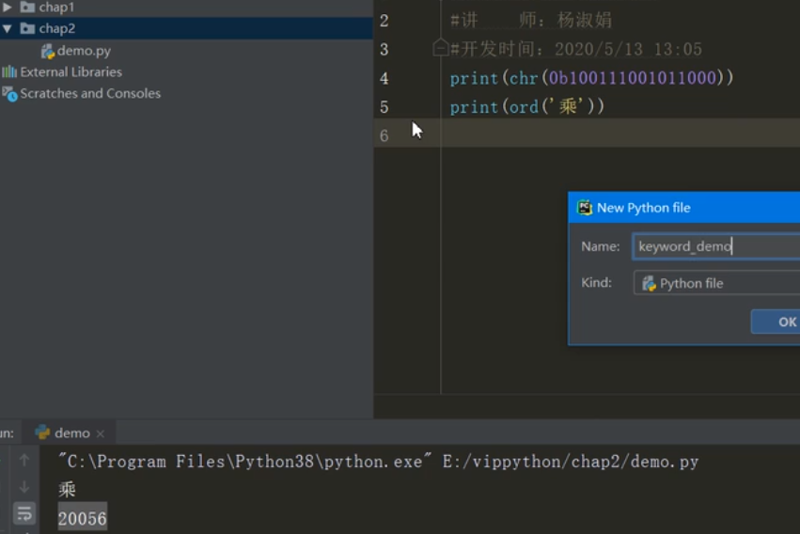The image size is (800, 534).
Task: Click the Name input field
Action: point(716,246)
